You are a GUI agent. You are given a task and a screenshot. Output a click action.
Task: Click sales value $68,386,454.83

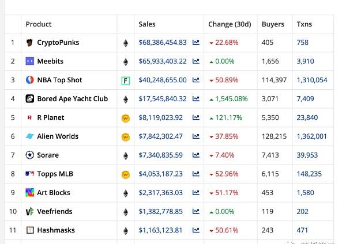(163, 42)
